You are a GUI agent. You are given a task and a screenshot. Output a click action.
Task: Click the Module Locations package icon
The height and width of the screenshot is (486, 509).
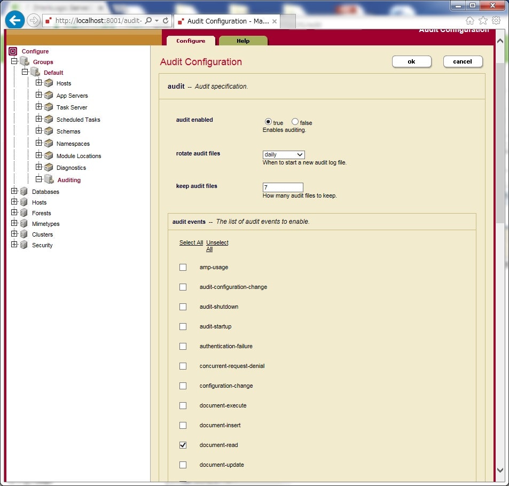(x=49, y=155)
